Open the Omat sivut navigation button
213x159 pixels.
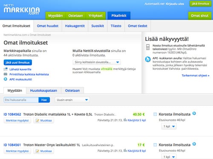(x=200, y=16)
